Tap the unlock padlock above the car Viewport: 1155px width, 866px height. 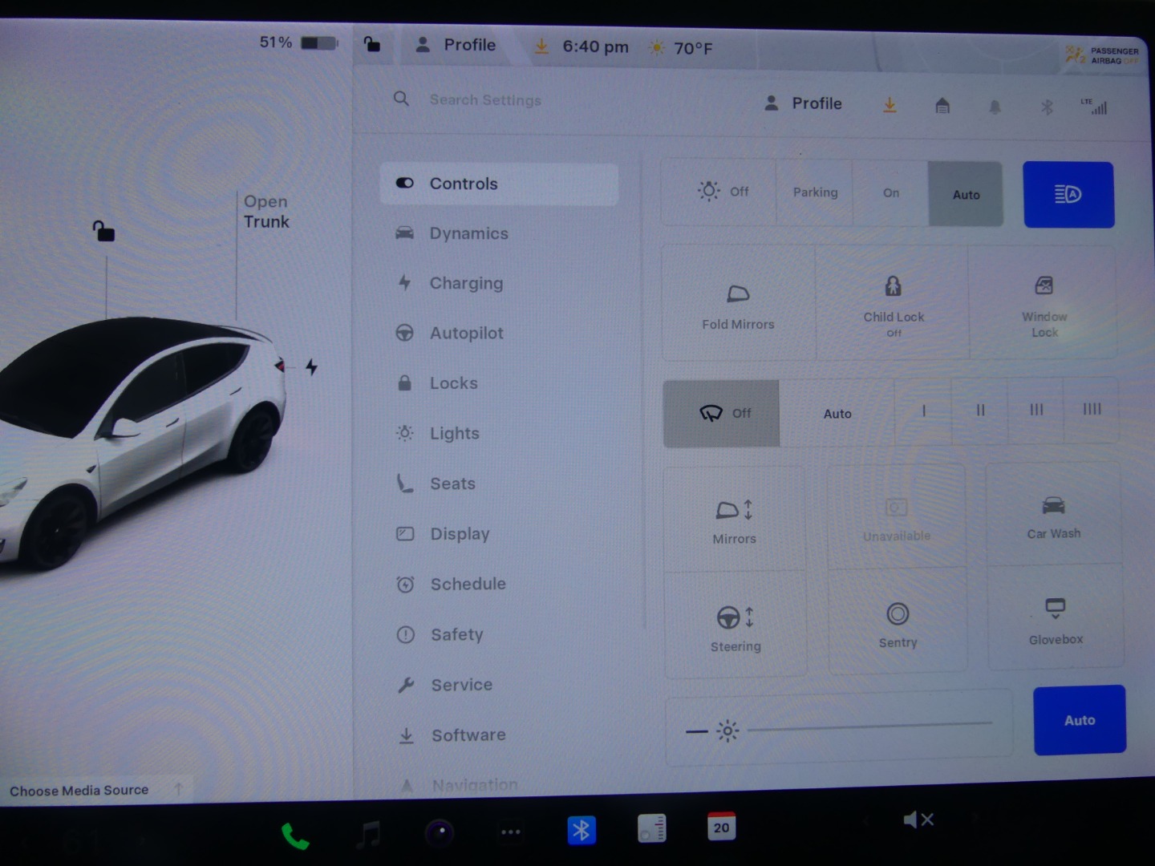103,232
